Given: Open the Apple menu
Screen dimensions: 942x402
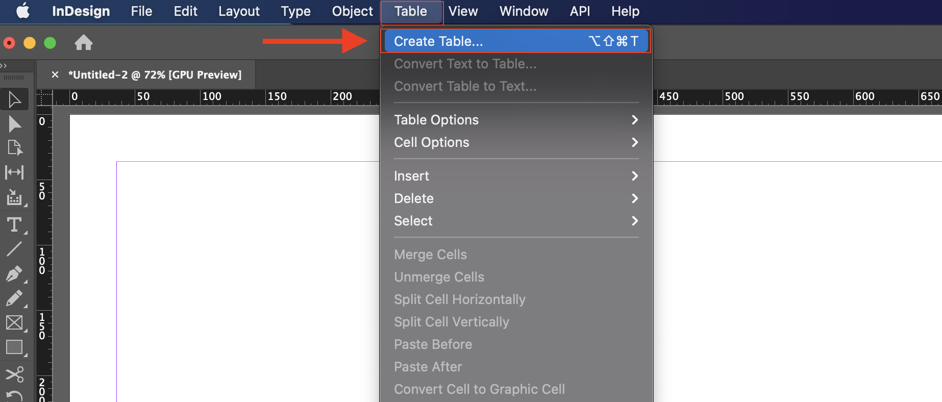Looking at the screenshot, I should 23,11.
